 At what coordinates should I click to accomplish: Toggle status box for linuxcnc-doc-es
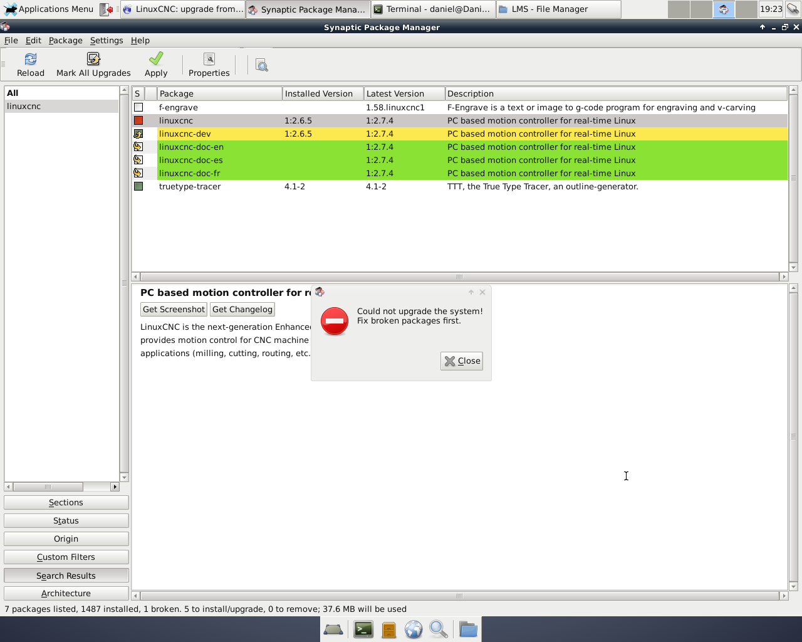[x=138, y=160]
